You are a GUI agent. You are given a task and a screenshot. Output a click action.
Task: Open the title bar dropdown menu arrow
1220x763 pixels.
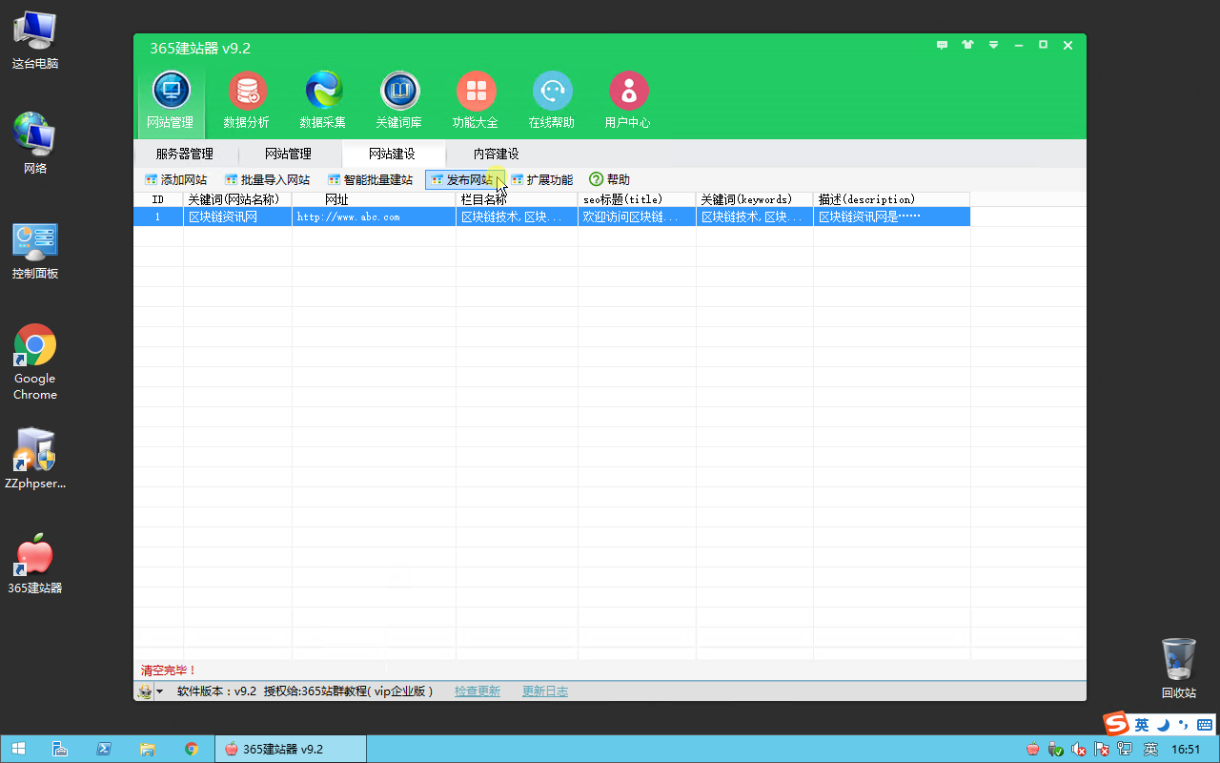click(993, 45)
